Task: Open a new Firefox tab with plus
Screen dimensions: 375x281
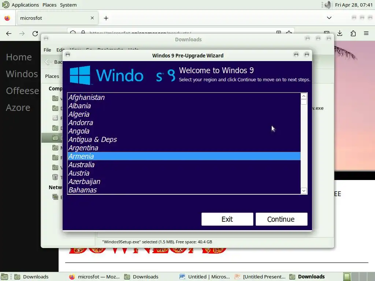Action: click(x=106, y=18)
